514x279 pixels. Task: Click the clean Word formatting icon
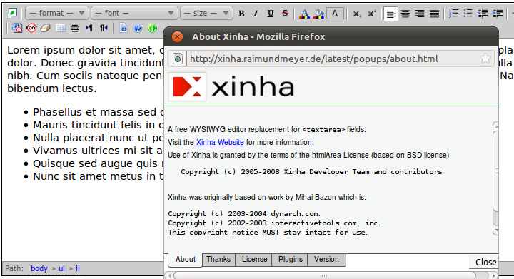(x=17, y=28)
